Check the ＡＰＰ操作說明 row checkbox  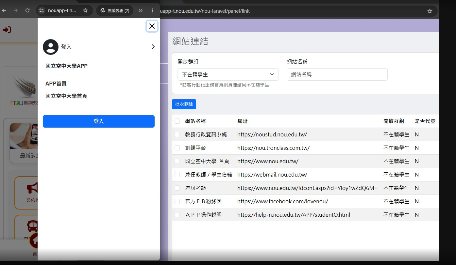[177, 215]
